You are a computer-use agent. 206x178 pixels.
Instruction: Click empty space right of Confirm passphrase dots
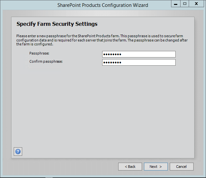(150, 62)
